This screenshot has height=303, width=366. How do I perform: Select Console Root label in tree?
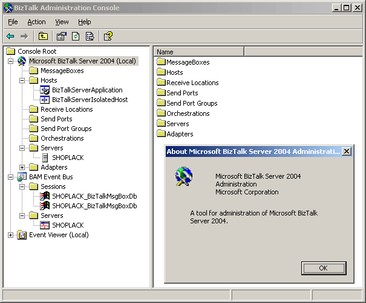click(x=37, y=51)
